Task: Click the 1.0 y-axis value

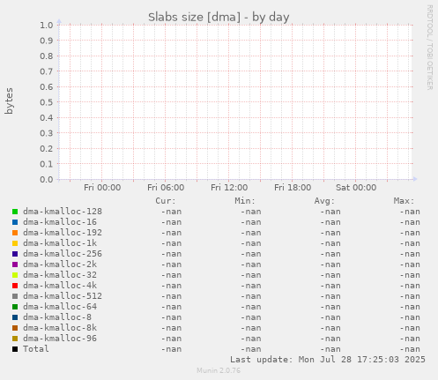Action: point(47,26)
